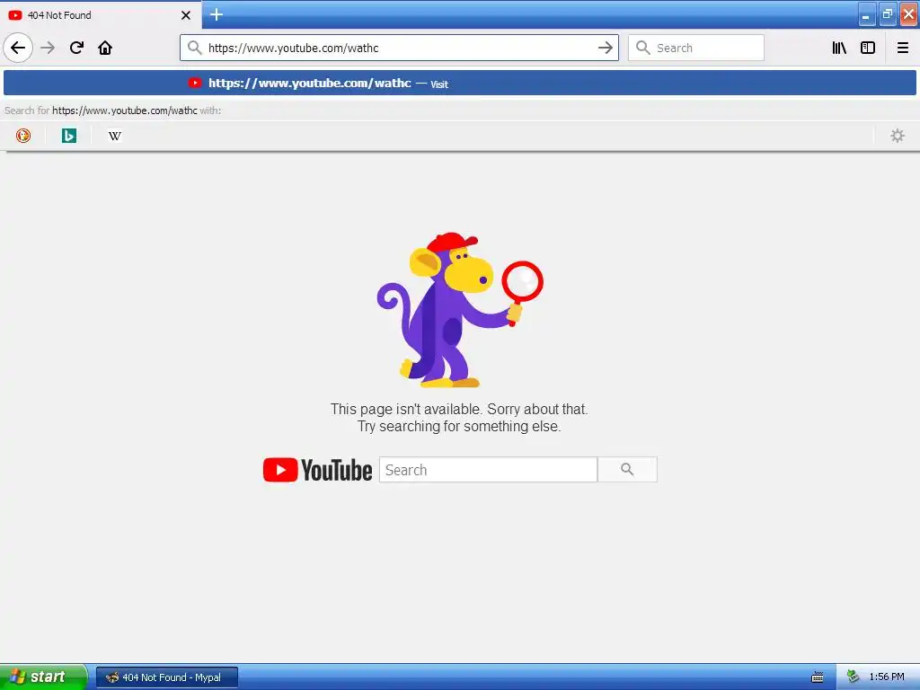Viewport: 920px width, 690px height.
Task: Click the address bar URL text
Action: click(294, 49)
